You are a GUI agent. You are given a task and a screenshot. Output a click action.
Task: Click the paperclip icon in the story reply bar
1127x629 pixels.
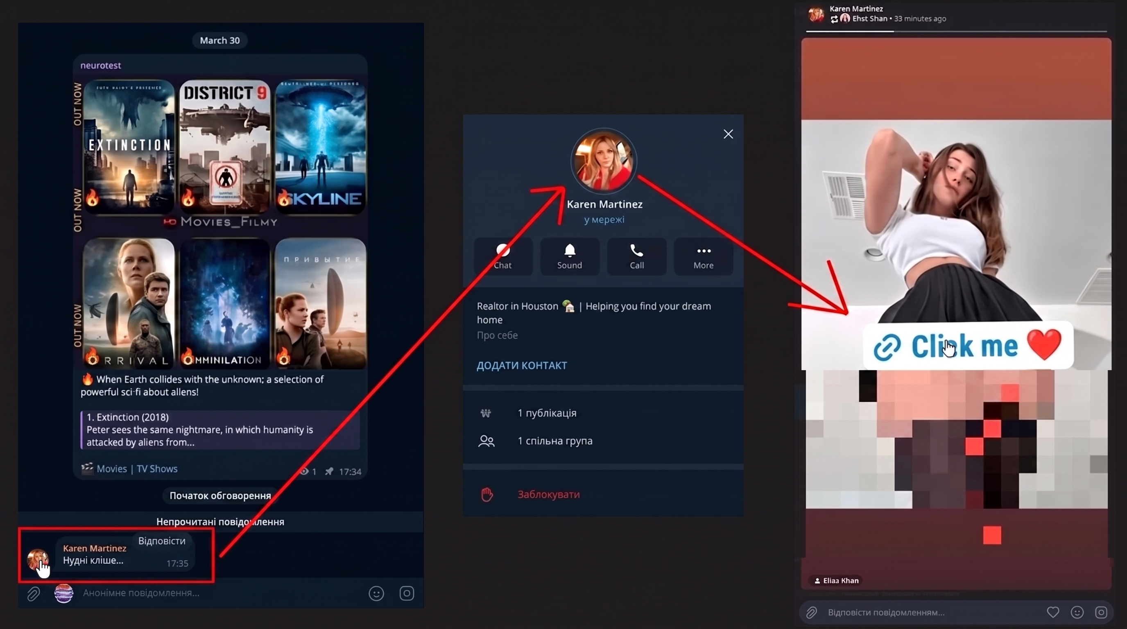(x=812, y=612)
